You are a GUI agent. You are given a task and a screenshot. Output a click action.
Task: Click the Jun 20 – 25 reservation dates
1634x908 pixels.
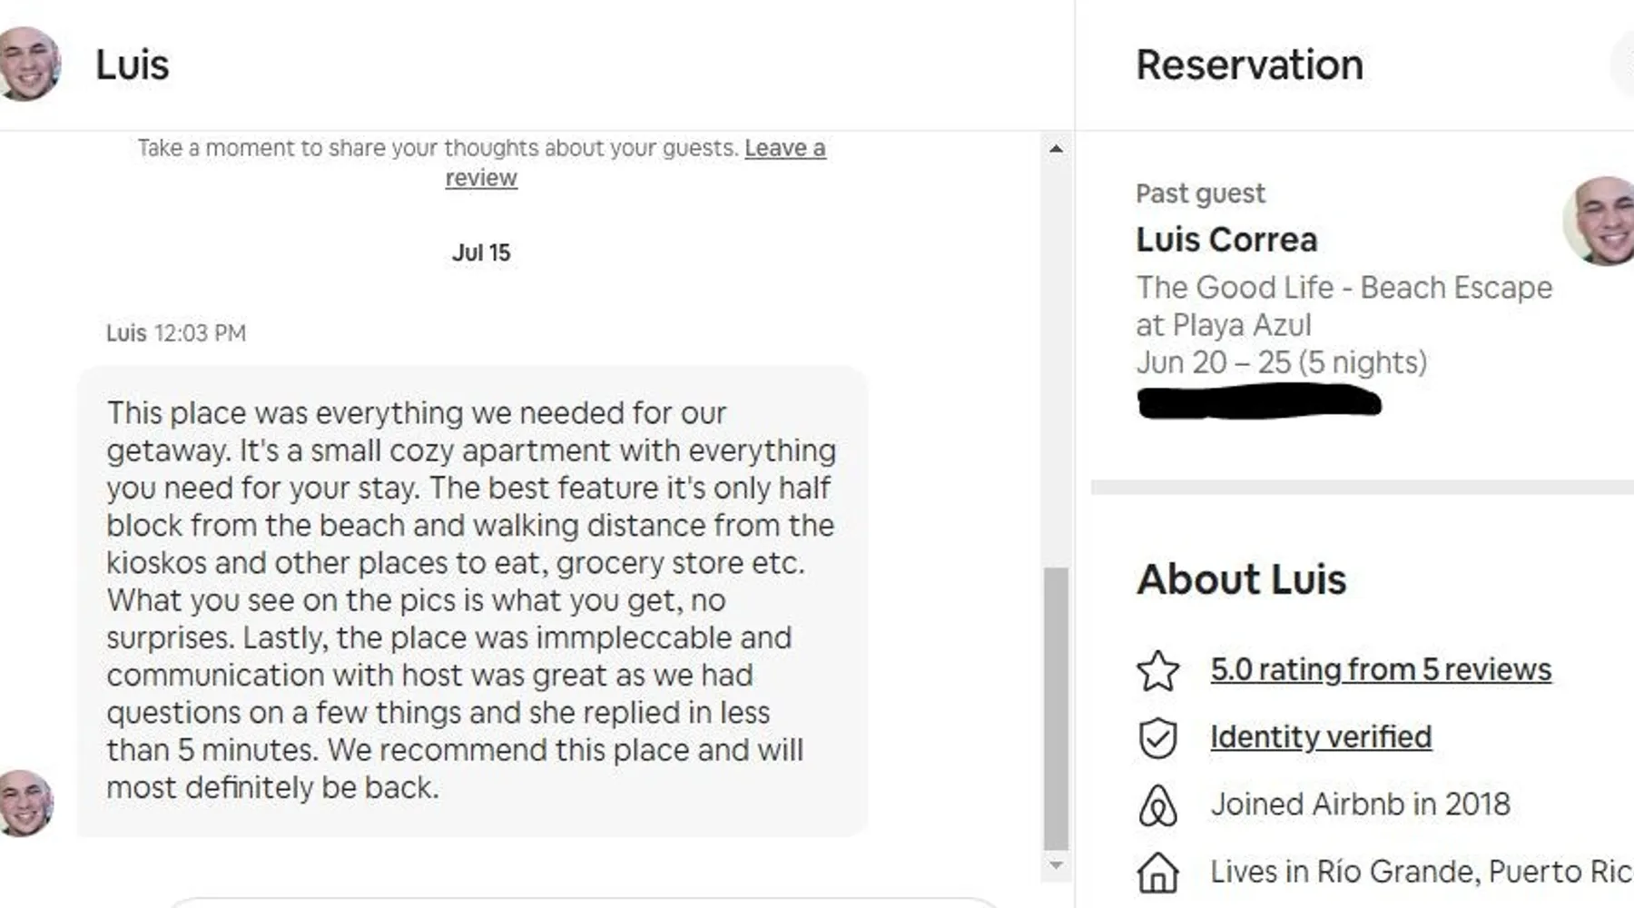(x=1280, y=362)
